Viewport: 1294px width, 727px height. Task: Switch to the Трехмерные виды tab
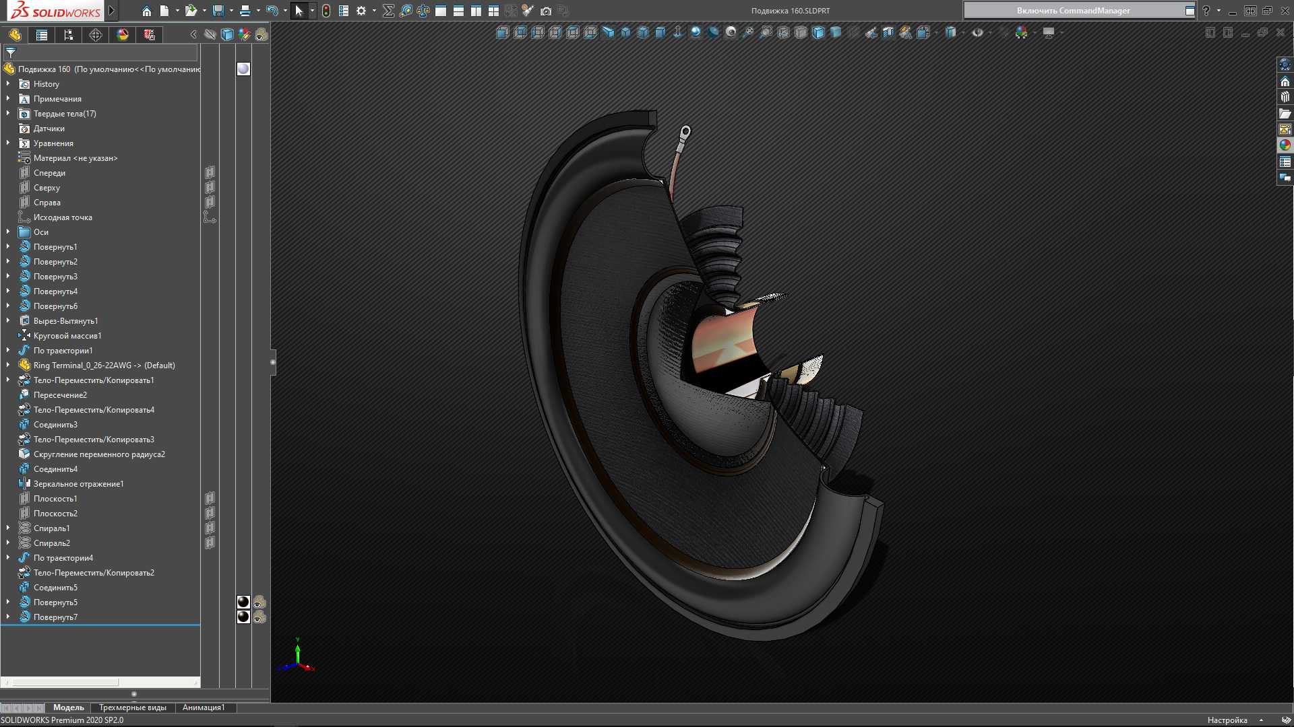[133, 707]
